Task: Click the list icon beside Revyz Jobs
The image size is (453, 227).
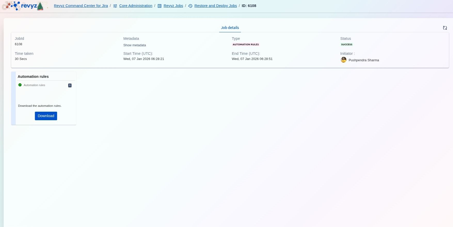Action: click(160, 6)
